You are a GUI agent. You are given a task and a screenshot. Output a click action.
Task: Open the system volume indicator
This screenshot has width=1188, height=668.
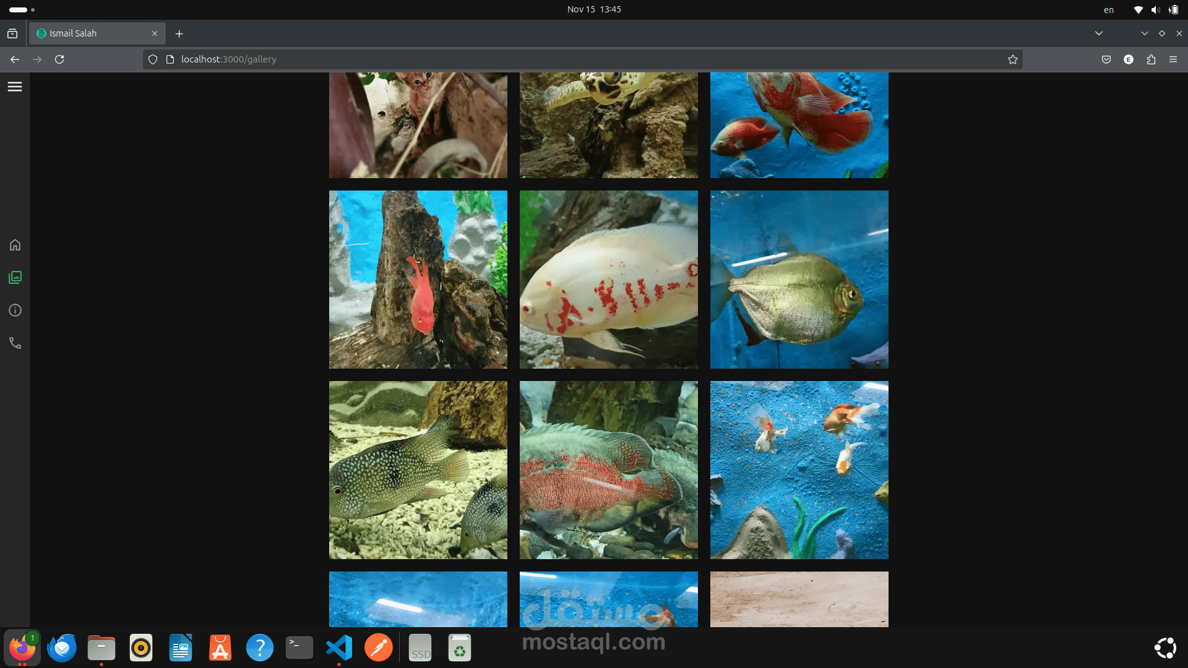[x=1155, y=10]
